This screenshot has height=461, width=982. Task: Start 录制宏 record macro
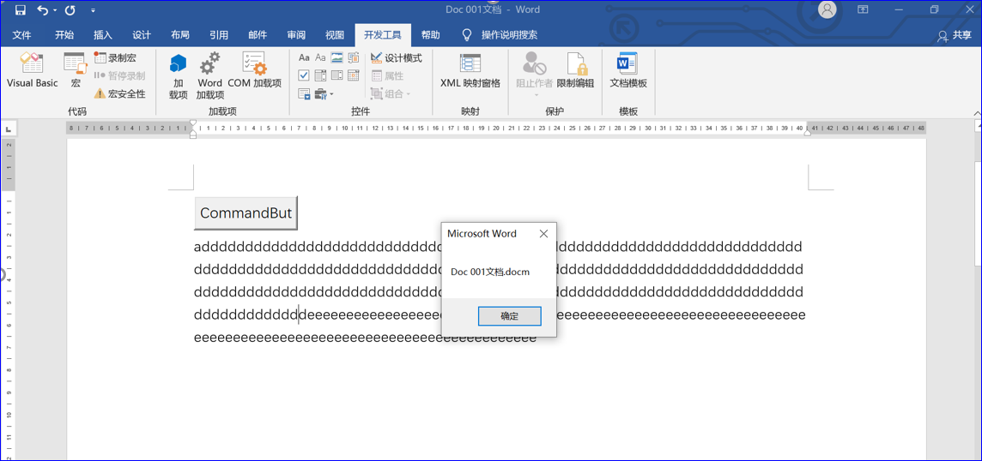coord(115,58)
